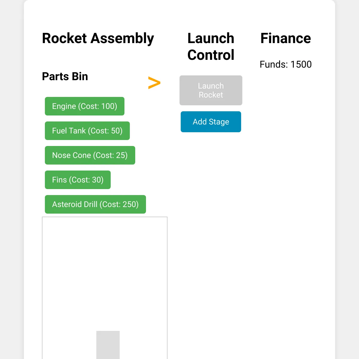The width and height of the screenshot is (359, 359).
Task: Click the blue Add Stage button
Action: 211,122
